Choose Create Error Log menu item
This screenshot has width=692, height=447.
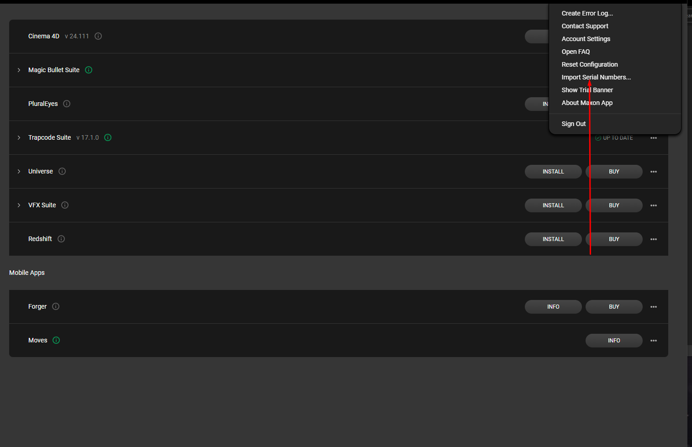[587, 13]
